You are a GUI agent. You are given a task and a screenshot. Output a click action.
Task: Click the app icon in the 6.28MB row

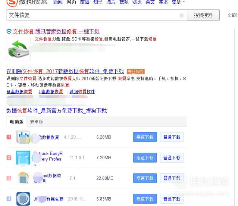[x=23, y=137]
